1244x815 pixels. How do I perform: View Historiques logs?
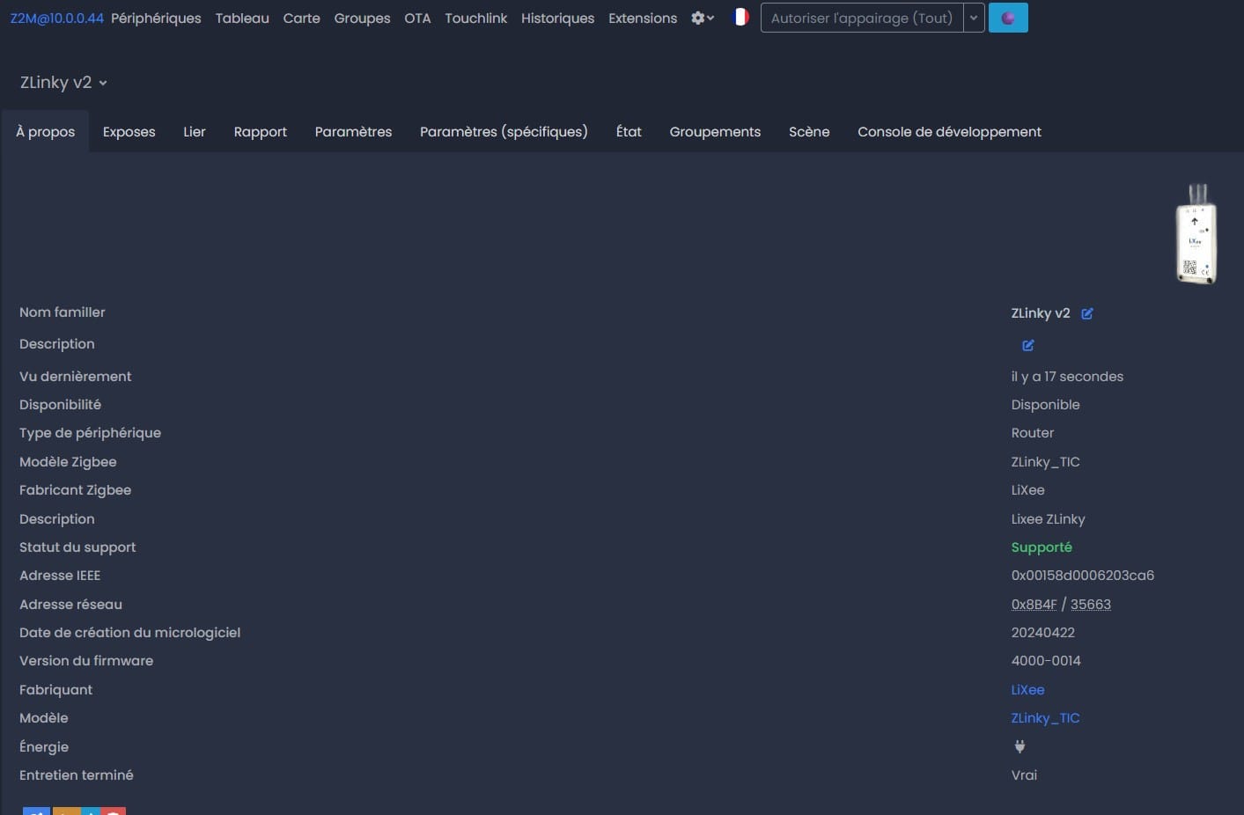coord(557,18)
